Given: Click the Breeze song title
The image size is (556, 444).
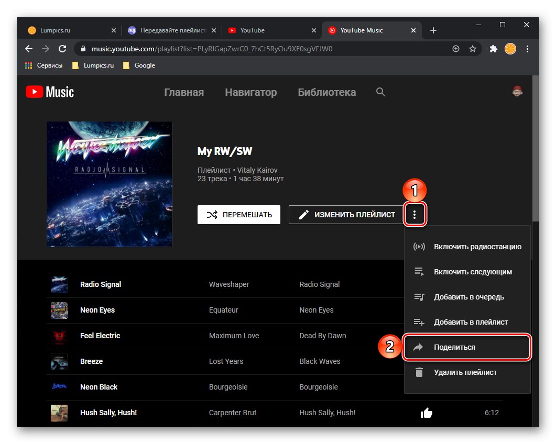Looking at the screenshot, I should tap(92, 361).
